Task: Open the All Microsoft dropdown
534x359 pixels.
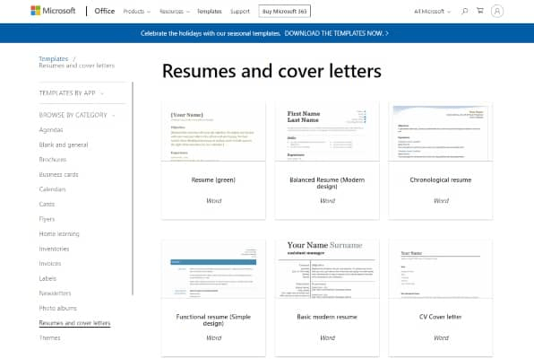Action: coord(432,12)
